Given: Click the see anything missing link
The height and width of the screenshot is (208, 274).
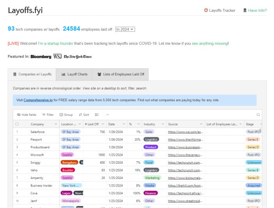Looking at the screenshot, I should point(210,44).
